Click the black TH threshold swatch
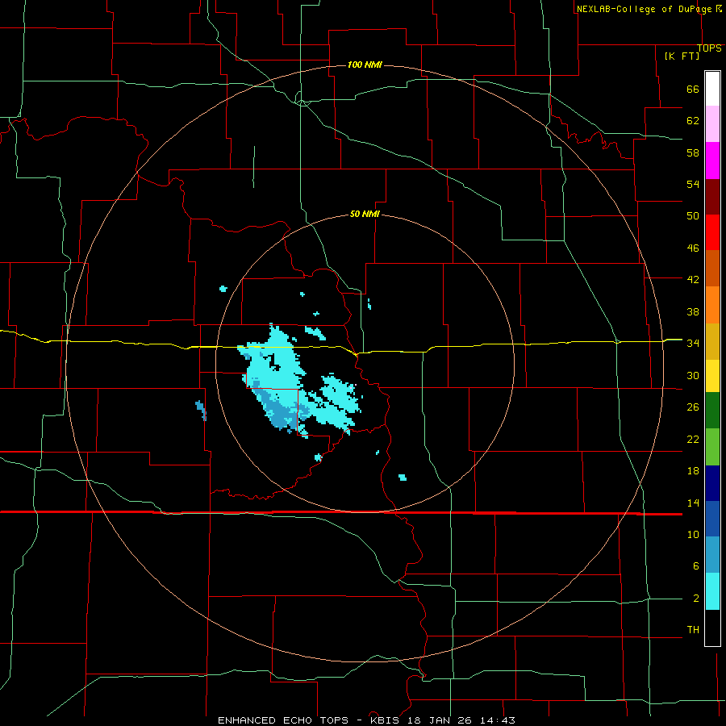This screenshot has width=726, height=726. click(712, 628)
